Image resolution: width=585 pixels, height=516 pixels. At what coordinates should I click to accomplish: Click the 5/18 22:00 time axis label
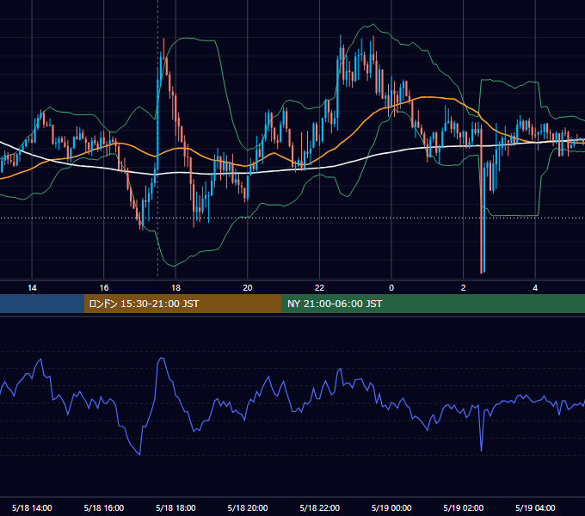click(320, 507)
